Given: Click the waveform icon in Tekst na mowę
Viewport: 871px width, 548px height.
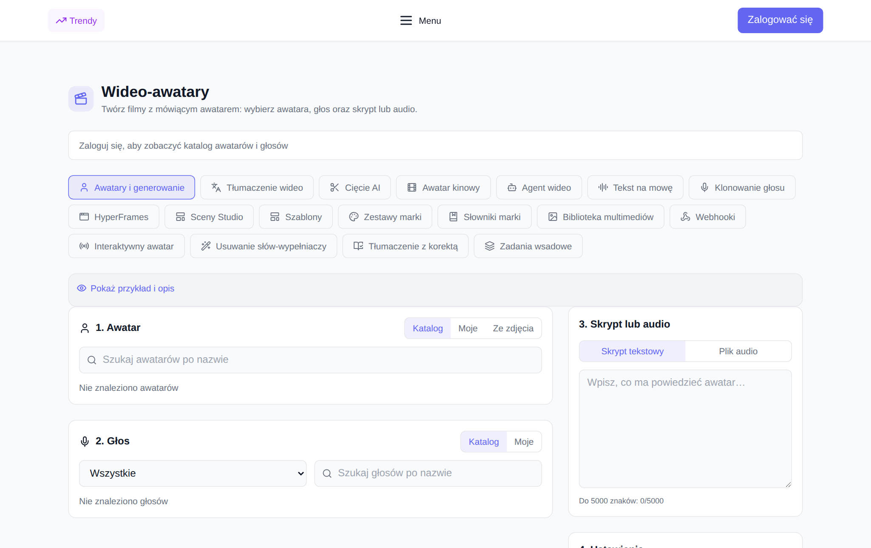Looking at the screenshot, I should tap(603, 187).
